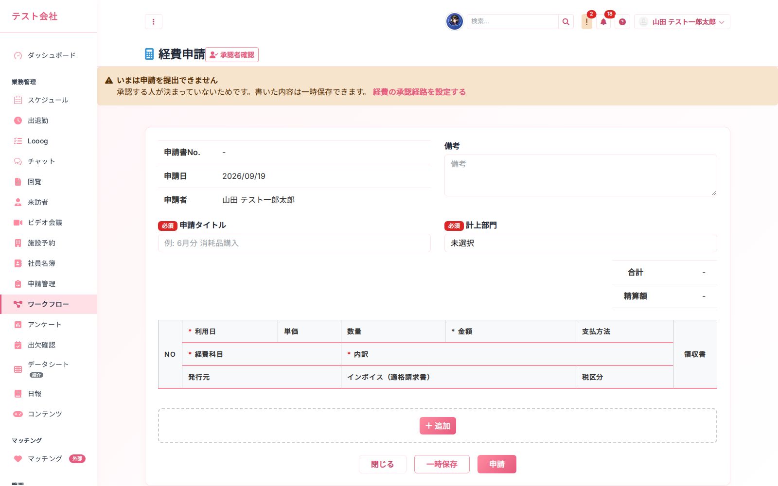Click the 外部 badge next to マッチング

tap(77, 459)
